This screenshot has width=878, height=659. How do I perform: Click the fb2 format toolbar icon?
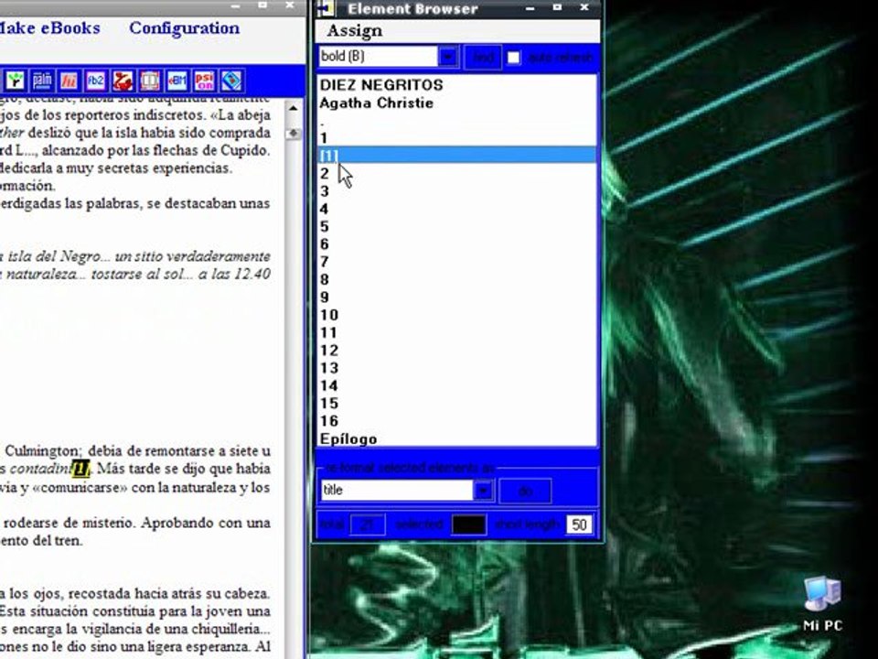pos(96,81)
